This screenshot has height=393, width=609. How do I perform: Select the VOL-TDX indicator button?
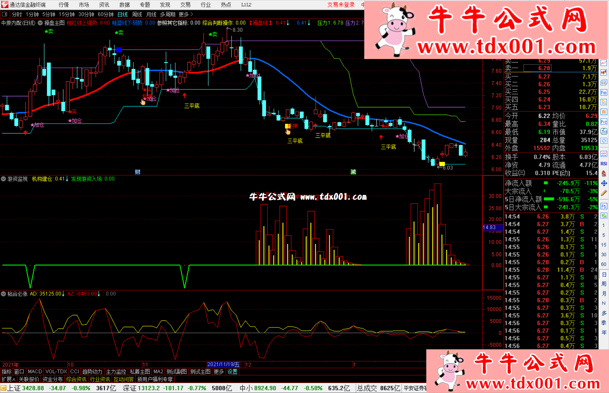point(56,372)
